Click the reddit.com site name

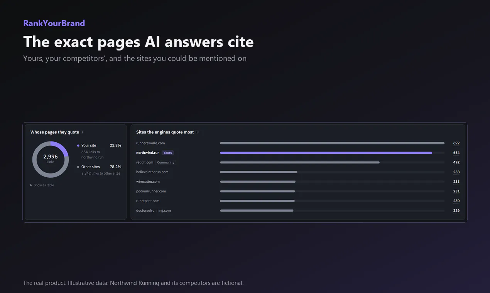[145, 162]
